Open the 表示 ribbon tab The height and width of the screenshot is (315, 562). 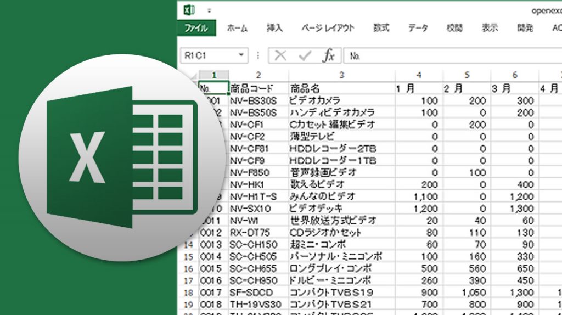click(x=490, y=28)
